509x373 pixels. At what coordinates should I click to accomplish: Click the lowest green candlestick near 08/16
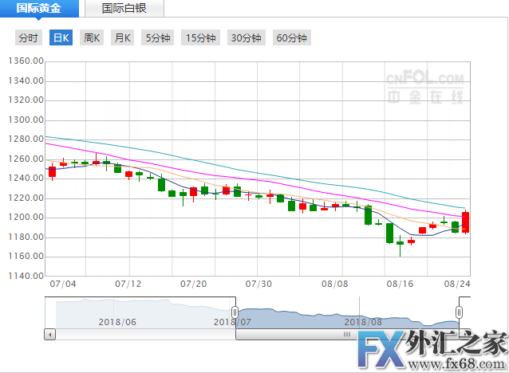[400, 242]
